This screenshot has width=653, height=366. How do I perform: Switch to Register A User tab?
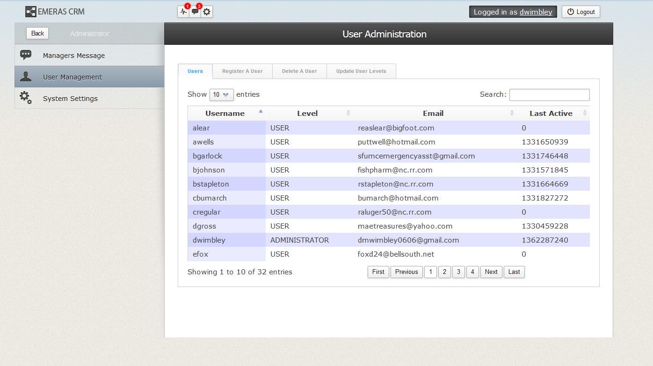click(x=242, y=71)
